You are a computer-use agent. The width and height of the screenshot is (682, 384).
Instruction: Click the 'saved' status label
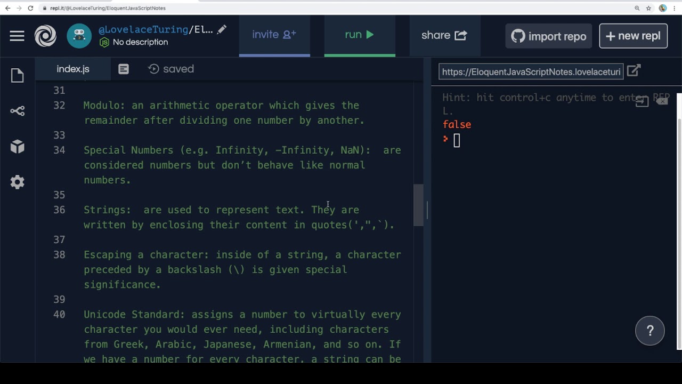pyautogui.click(x=178, y=69)
